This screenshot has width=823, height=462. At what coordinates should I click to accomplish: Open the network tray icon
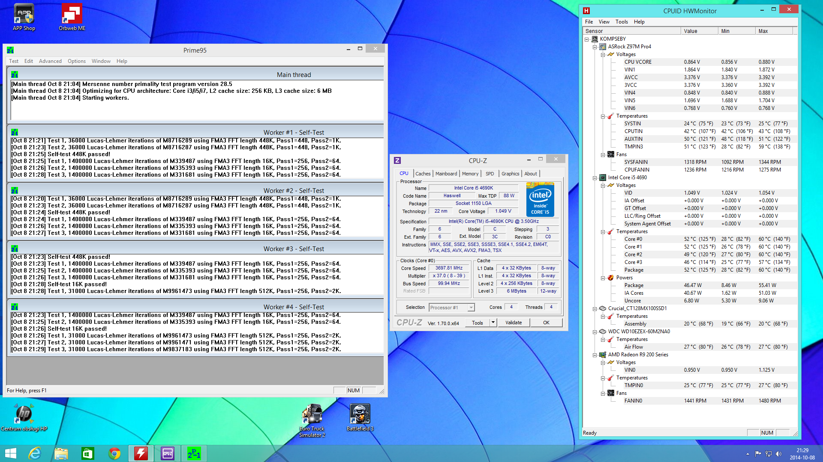tap(768, 453)
